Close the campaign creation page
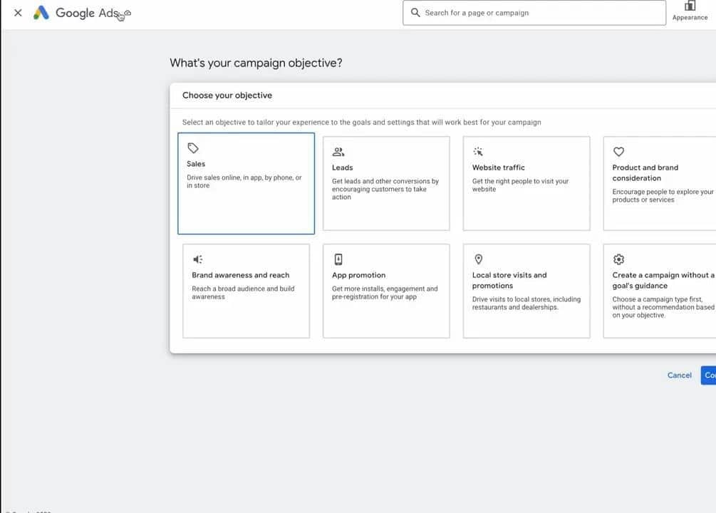Screen dimensions: 716x513 [x=18, y=13]
